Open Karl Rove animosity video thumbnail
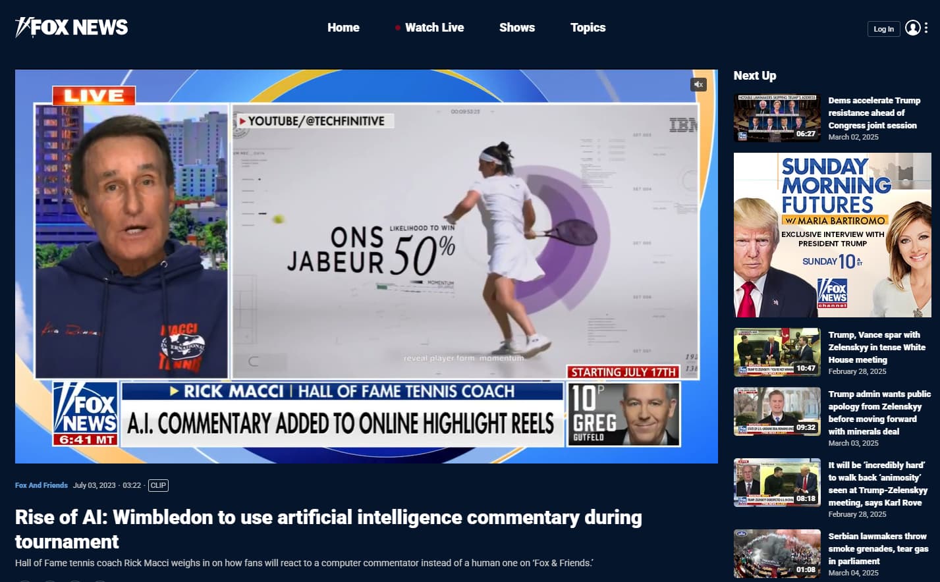The image size is (940, 582). coord(777,483)
